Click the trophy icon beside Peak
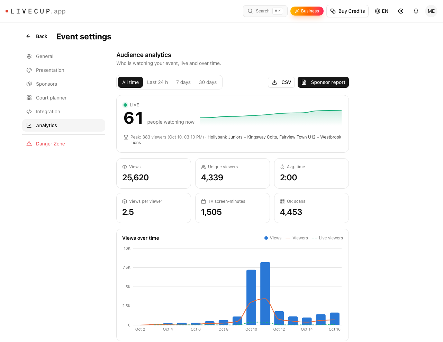443x342 pixels. pyautogui.click(x=126, y=137)
